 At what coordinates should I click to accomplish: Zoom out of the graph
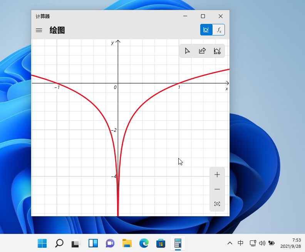pyautogui.click(x=217, y=189)
